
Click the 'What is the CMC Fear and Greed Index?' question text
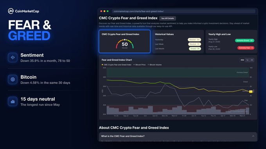coord(123,136)
